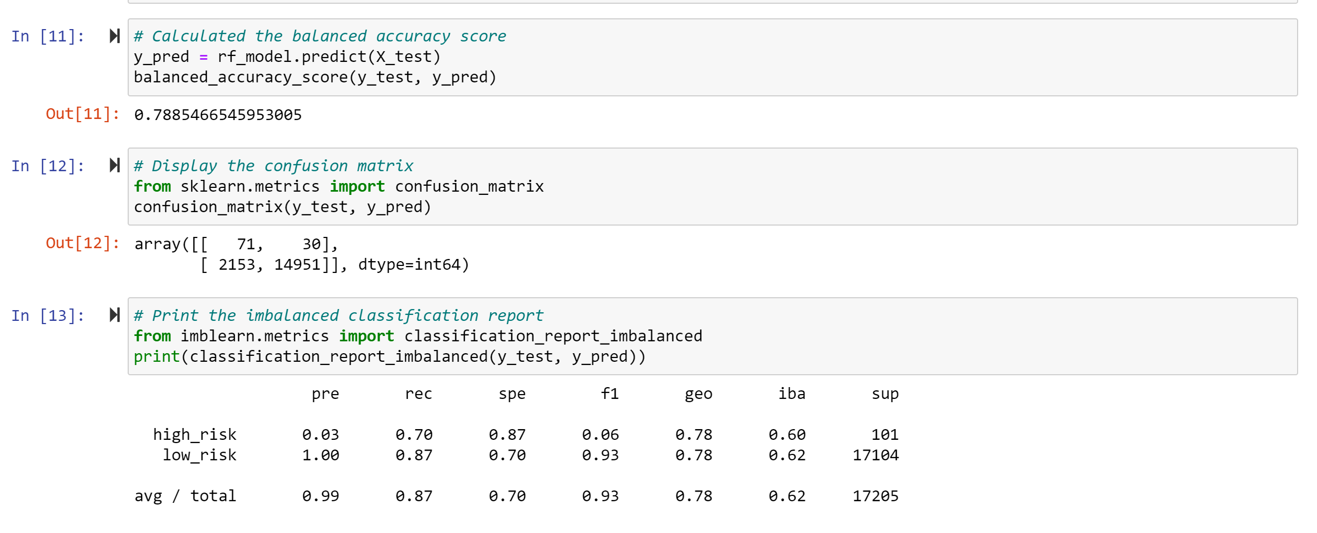
Task: Click the output value 0.7885466545953005
Action: tap(218, 115)
